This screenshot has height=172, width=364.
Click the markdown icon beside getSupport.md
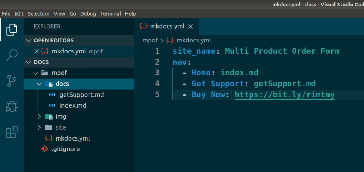[52, 95]
